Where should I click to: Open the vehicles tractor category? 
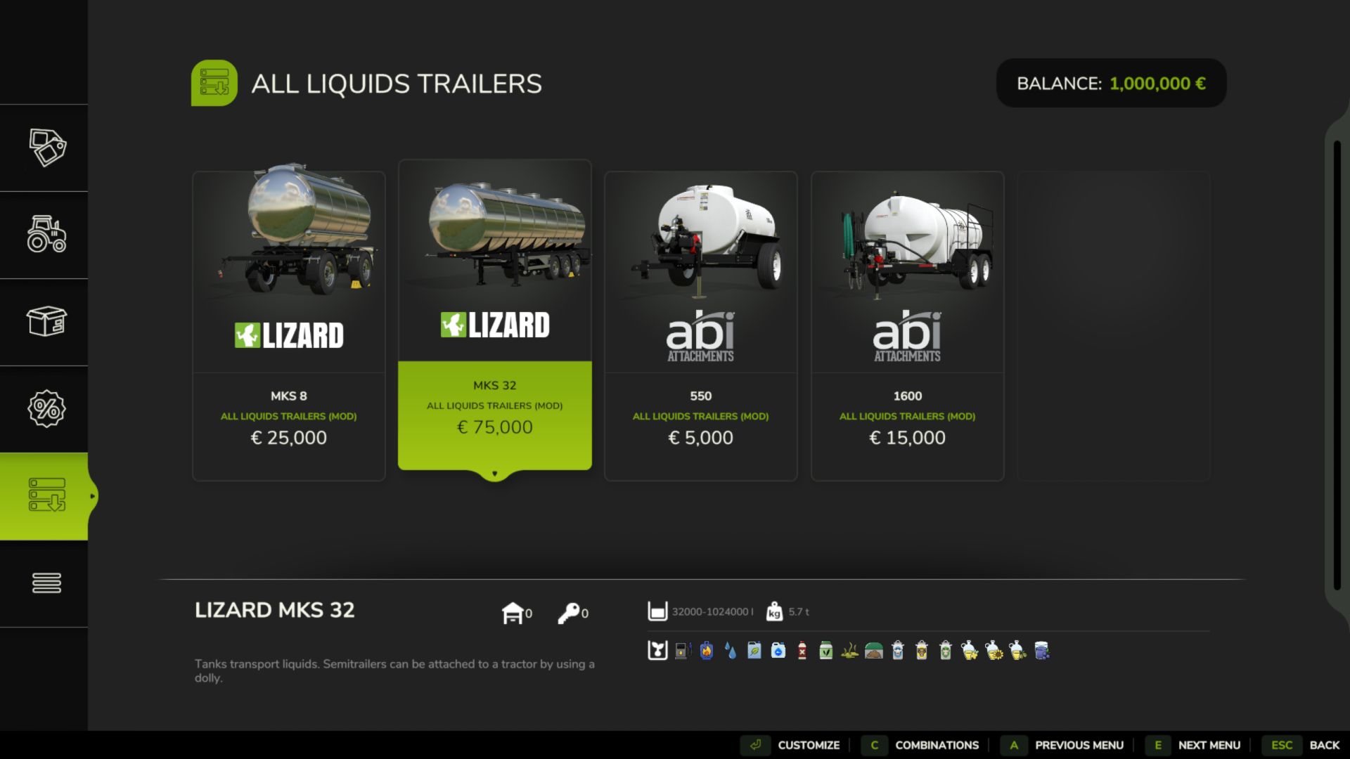click(46, 234)
